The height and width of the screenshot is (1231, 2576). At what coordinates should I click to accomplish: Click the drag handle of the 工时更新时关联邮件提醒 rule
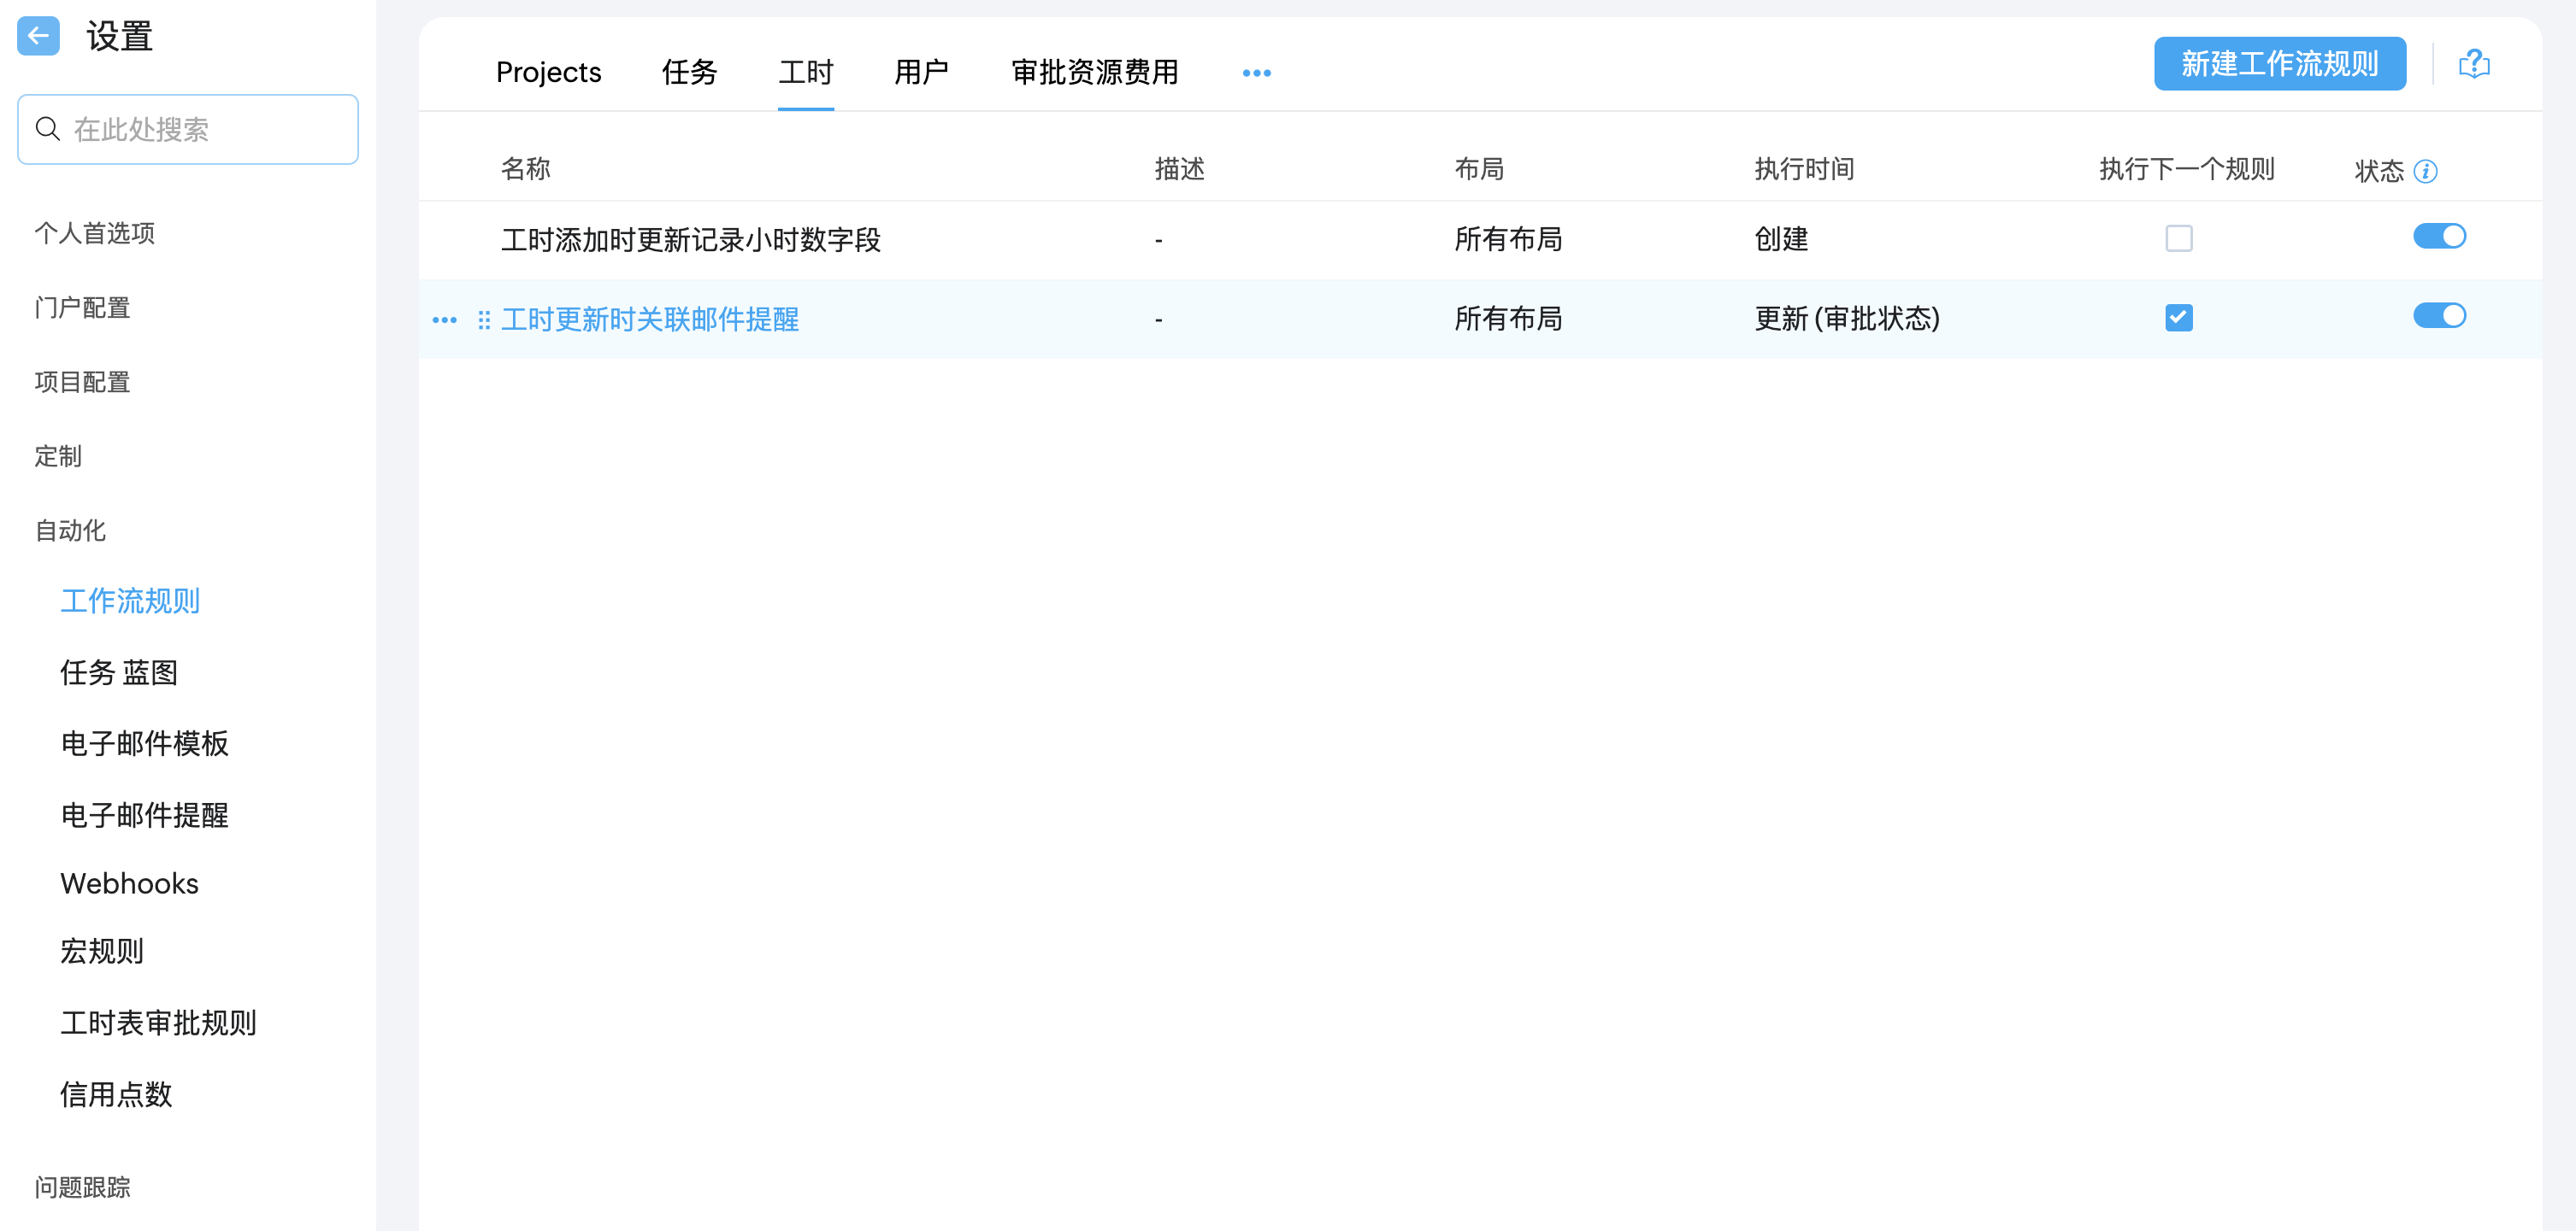pos(484,319)
